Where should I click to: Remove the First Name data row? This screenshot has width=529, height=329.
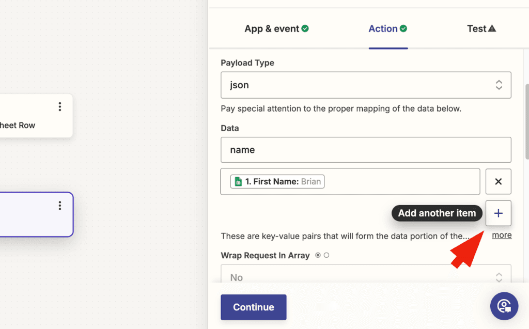[499, 181]
